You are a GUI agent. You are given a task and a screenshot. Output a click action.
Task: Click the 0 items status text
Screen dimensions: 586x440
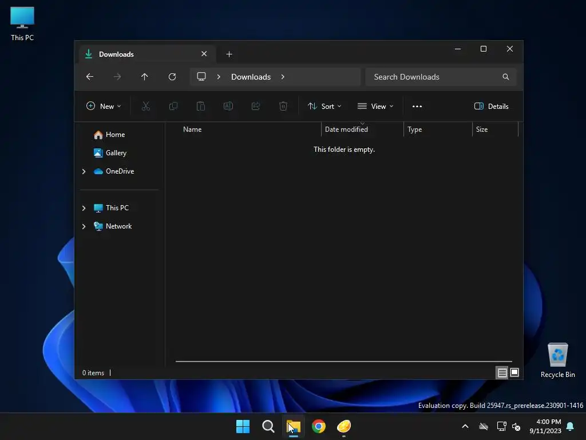[93, 372]
